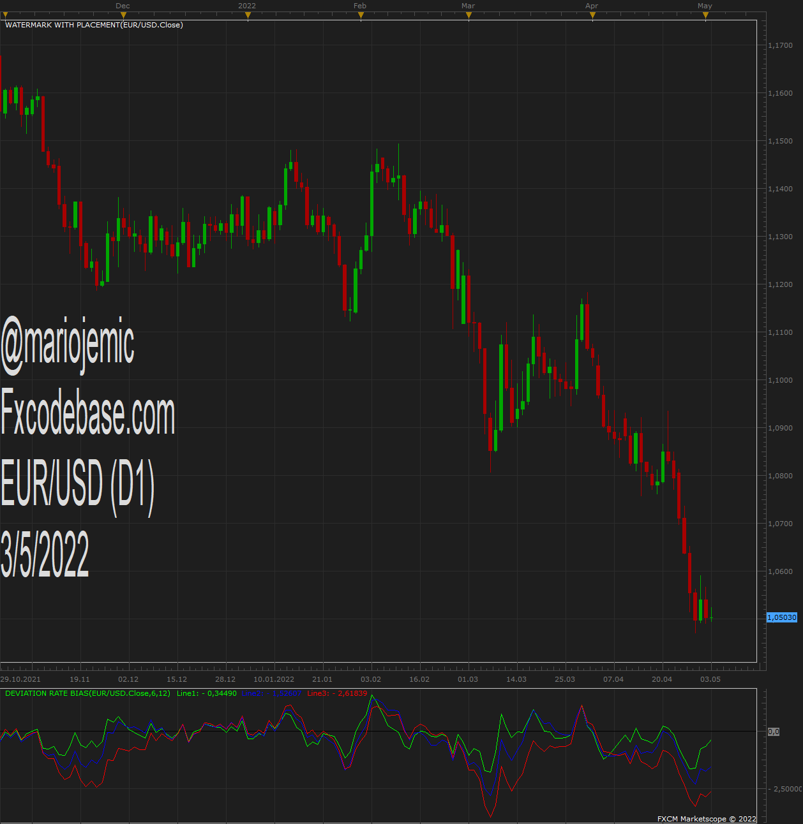Click the 03.02 date axis label
The image size is (803, 824).
point(371,679)
